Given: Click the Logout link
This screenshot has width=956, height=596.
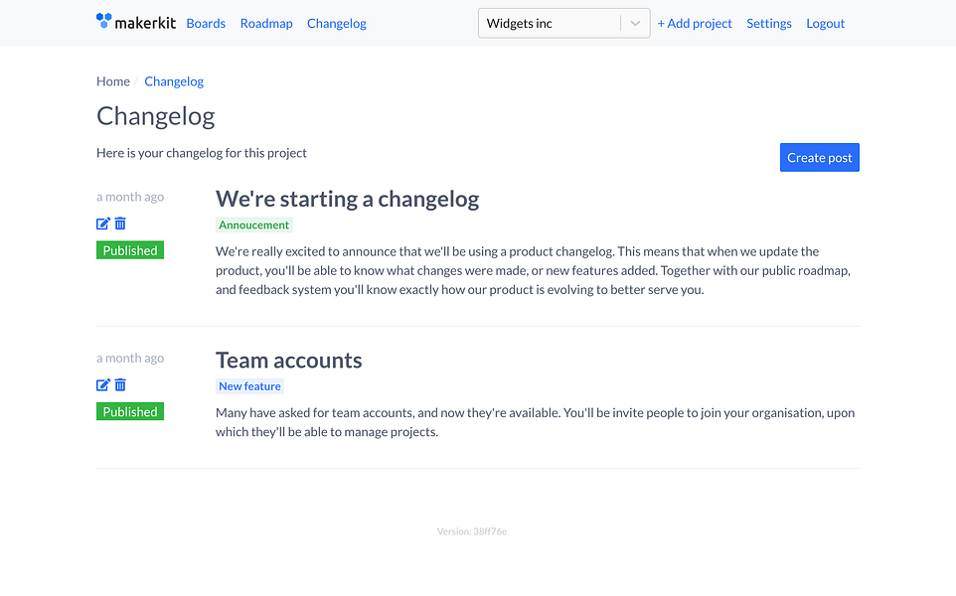Looking at the screenshot, I should (826, 23).
